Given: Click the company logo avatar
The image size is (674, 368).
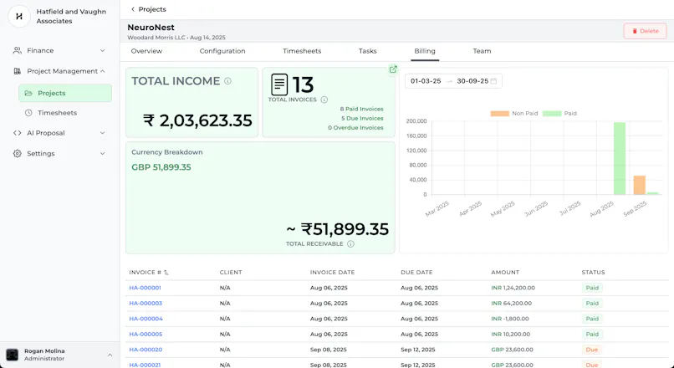Looking at the screenshot, I should tap(19, 17).
